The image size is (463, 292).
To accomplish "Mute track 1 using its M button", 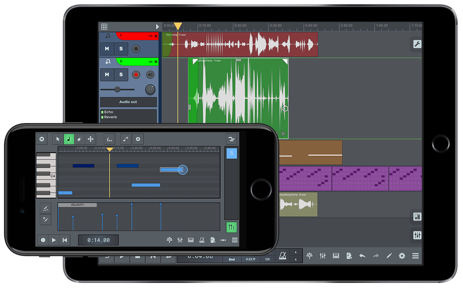I will (x=106, y=49).
